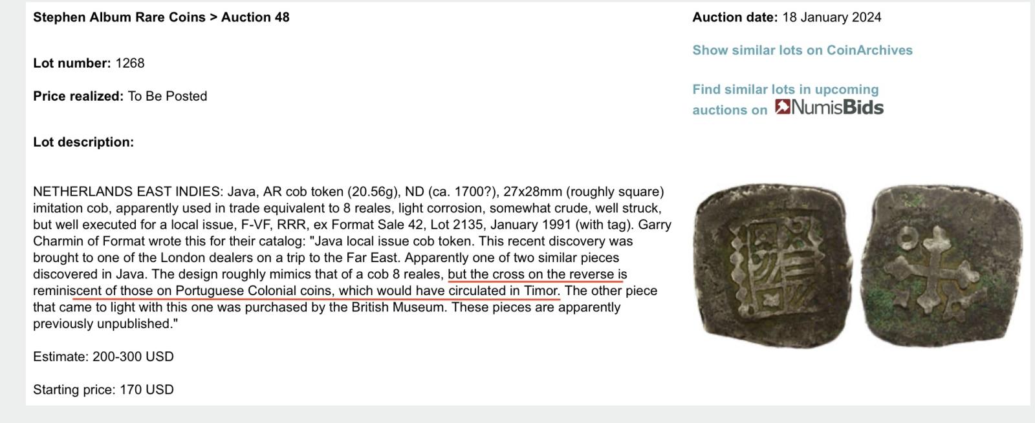
Task: Follow the Find similar lots in upcoming auctions link
Action: (785, 99)
